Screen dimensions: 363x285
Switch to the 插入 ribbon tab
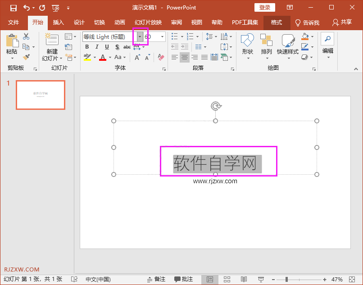pos(58,22)
